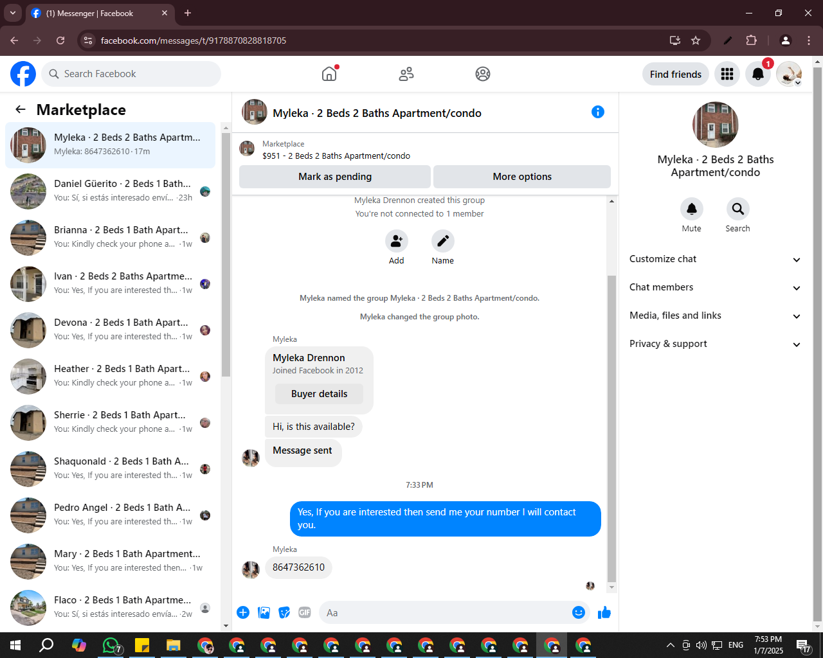Click the Find friends button

[676, 75]
